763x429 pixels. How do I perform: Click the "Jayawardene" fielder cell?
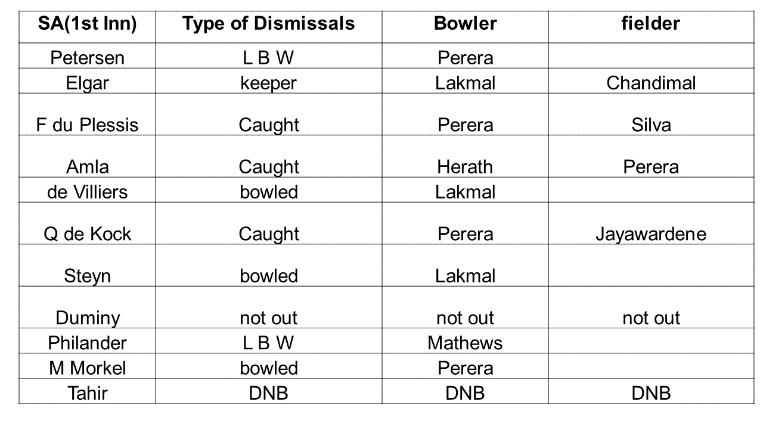point(651,234)
